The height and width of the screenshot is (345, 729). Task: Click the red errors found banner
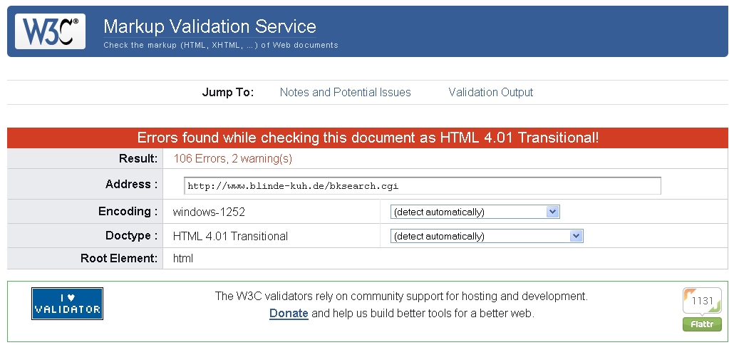point(368,138)
